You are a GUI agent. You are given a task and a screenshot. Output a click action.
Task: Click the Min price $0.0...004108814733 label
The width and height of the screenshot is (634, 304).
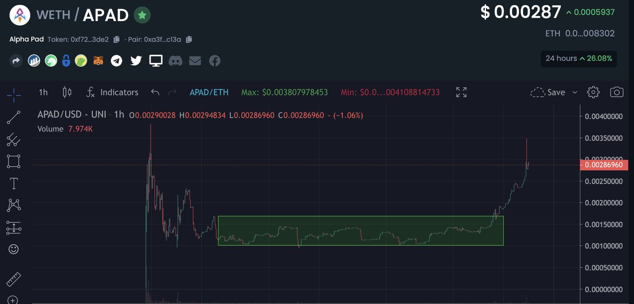pyautogui.click(x=390, y=92)
